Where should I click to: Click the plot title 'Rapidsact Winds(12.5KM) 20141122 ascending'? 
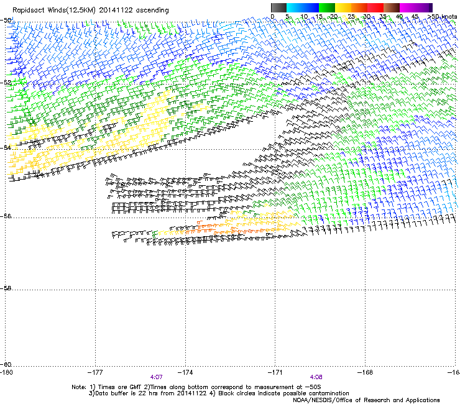[x=91, y=11]
